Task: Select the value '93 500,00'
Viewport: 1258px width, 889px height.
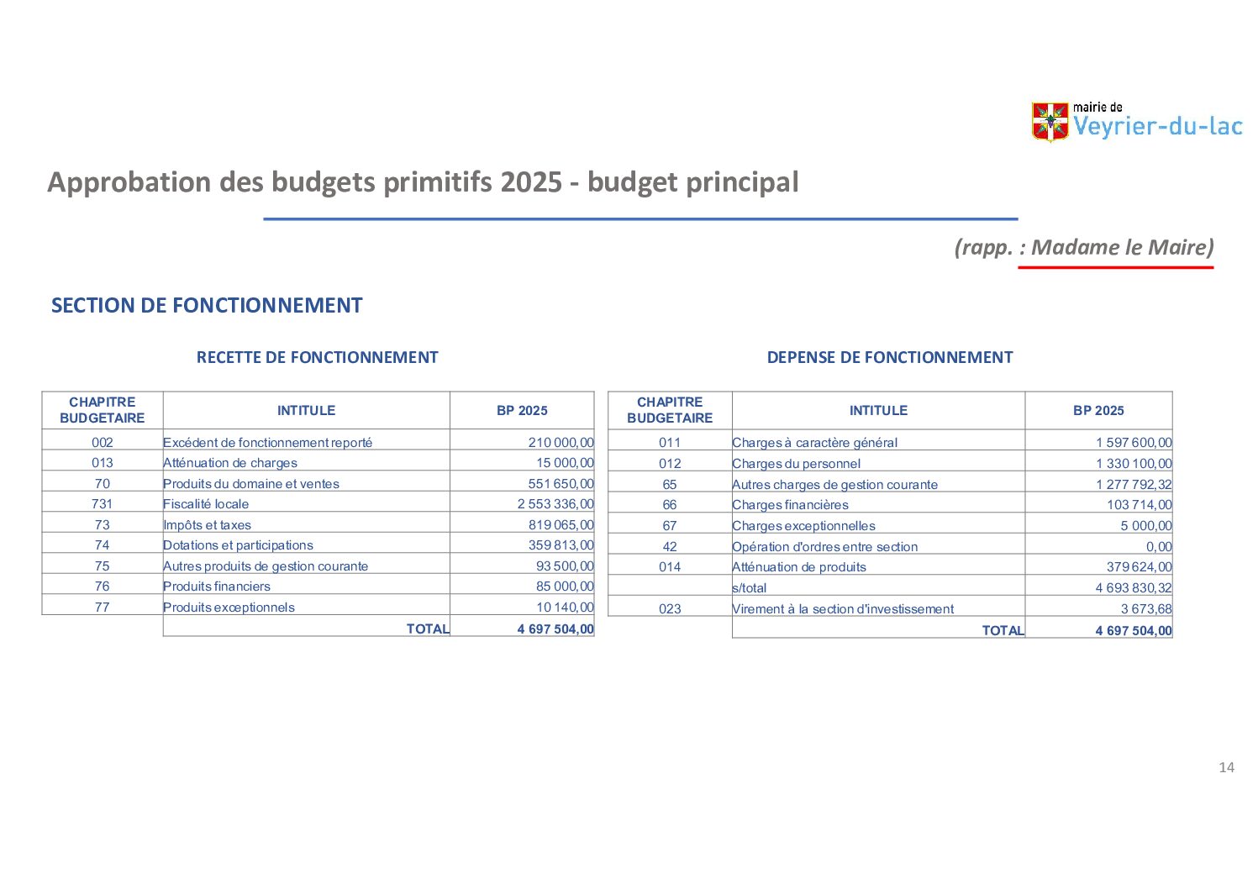Action: (565, 566)
